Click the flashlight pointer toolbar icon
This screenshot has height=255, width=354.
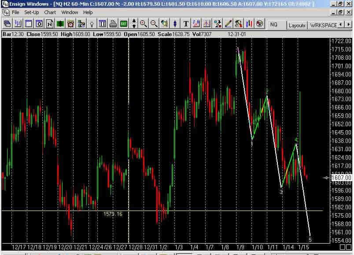tap(165, 24)
